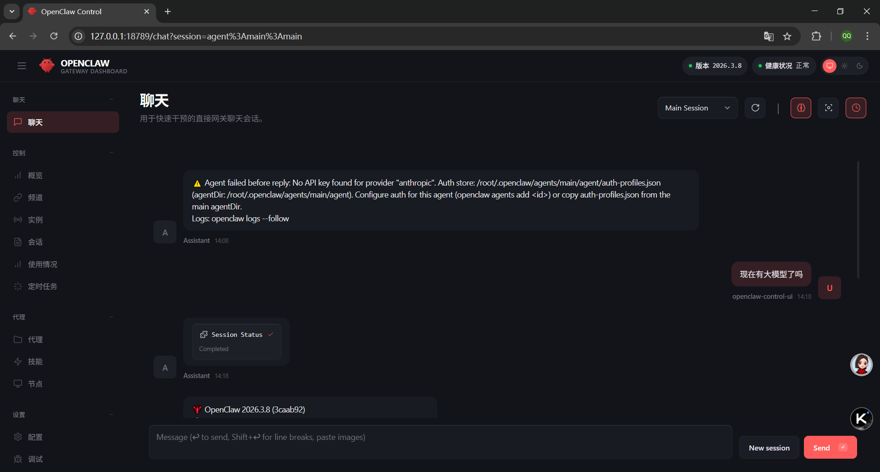Open 聊天 chat page in sidebar
This screenshot has height=472, width=880.
[x=63, y=122]
